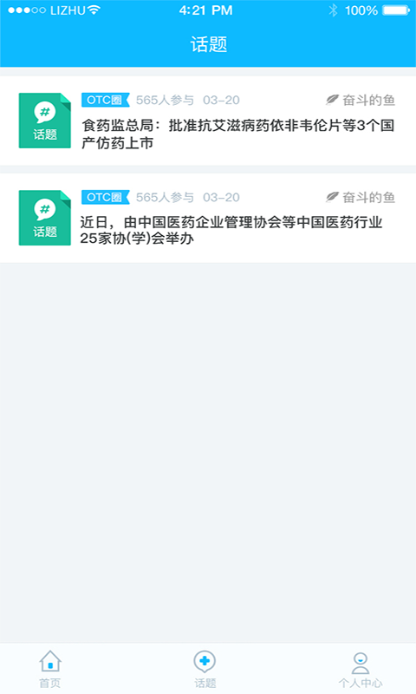The width and height of the screenshot is (416, 694).
Task: Tap the person icon for 个人中心
Action: (x=361, y=663)
